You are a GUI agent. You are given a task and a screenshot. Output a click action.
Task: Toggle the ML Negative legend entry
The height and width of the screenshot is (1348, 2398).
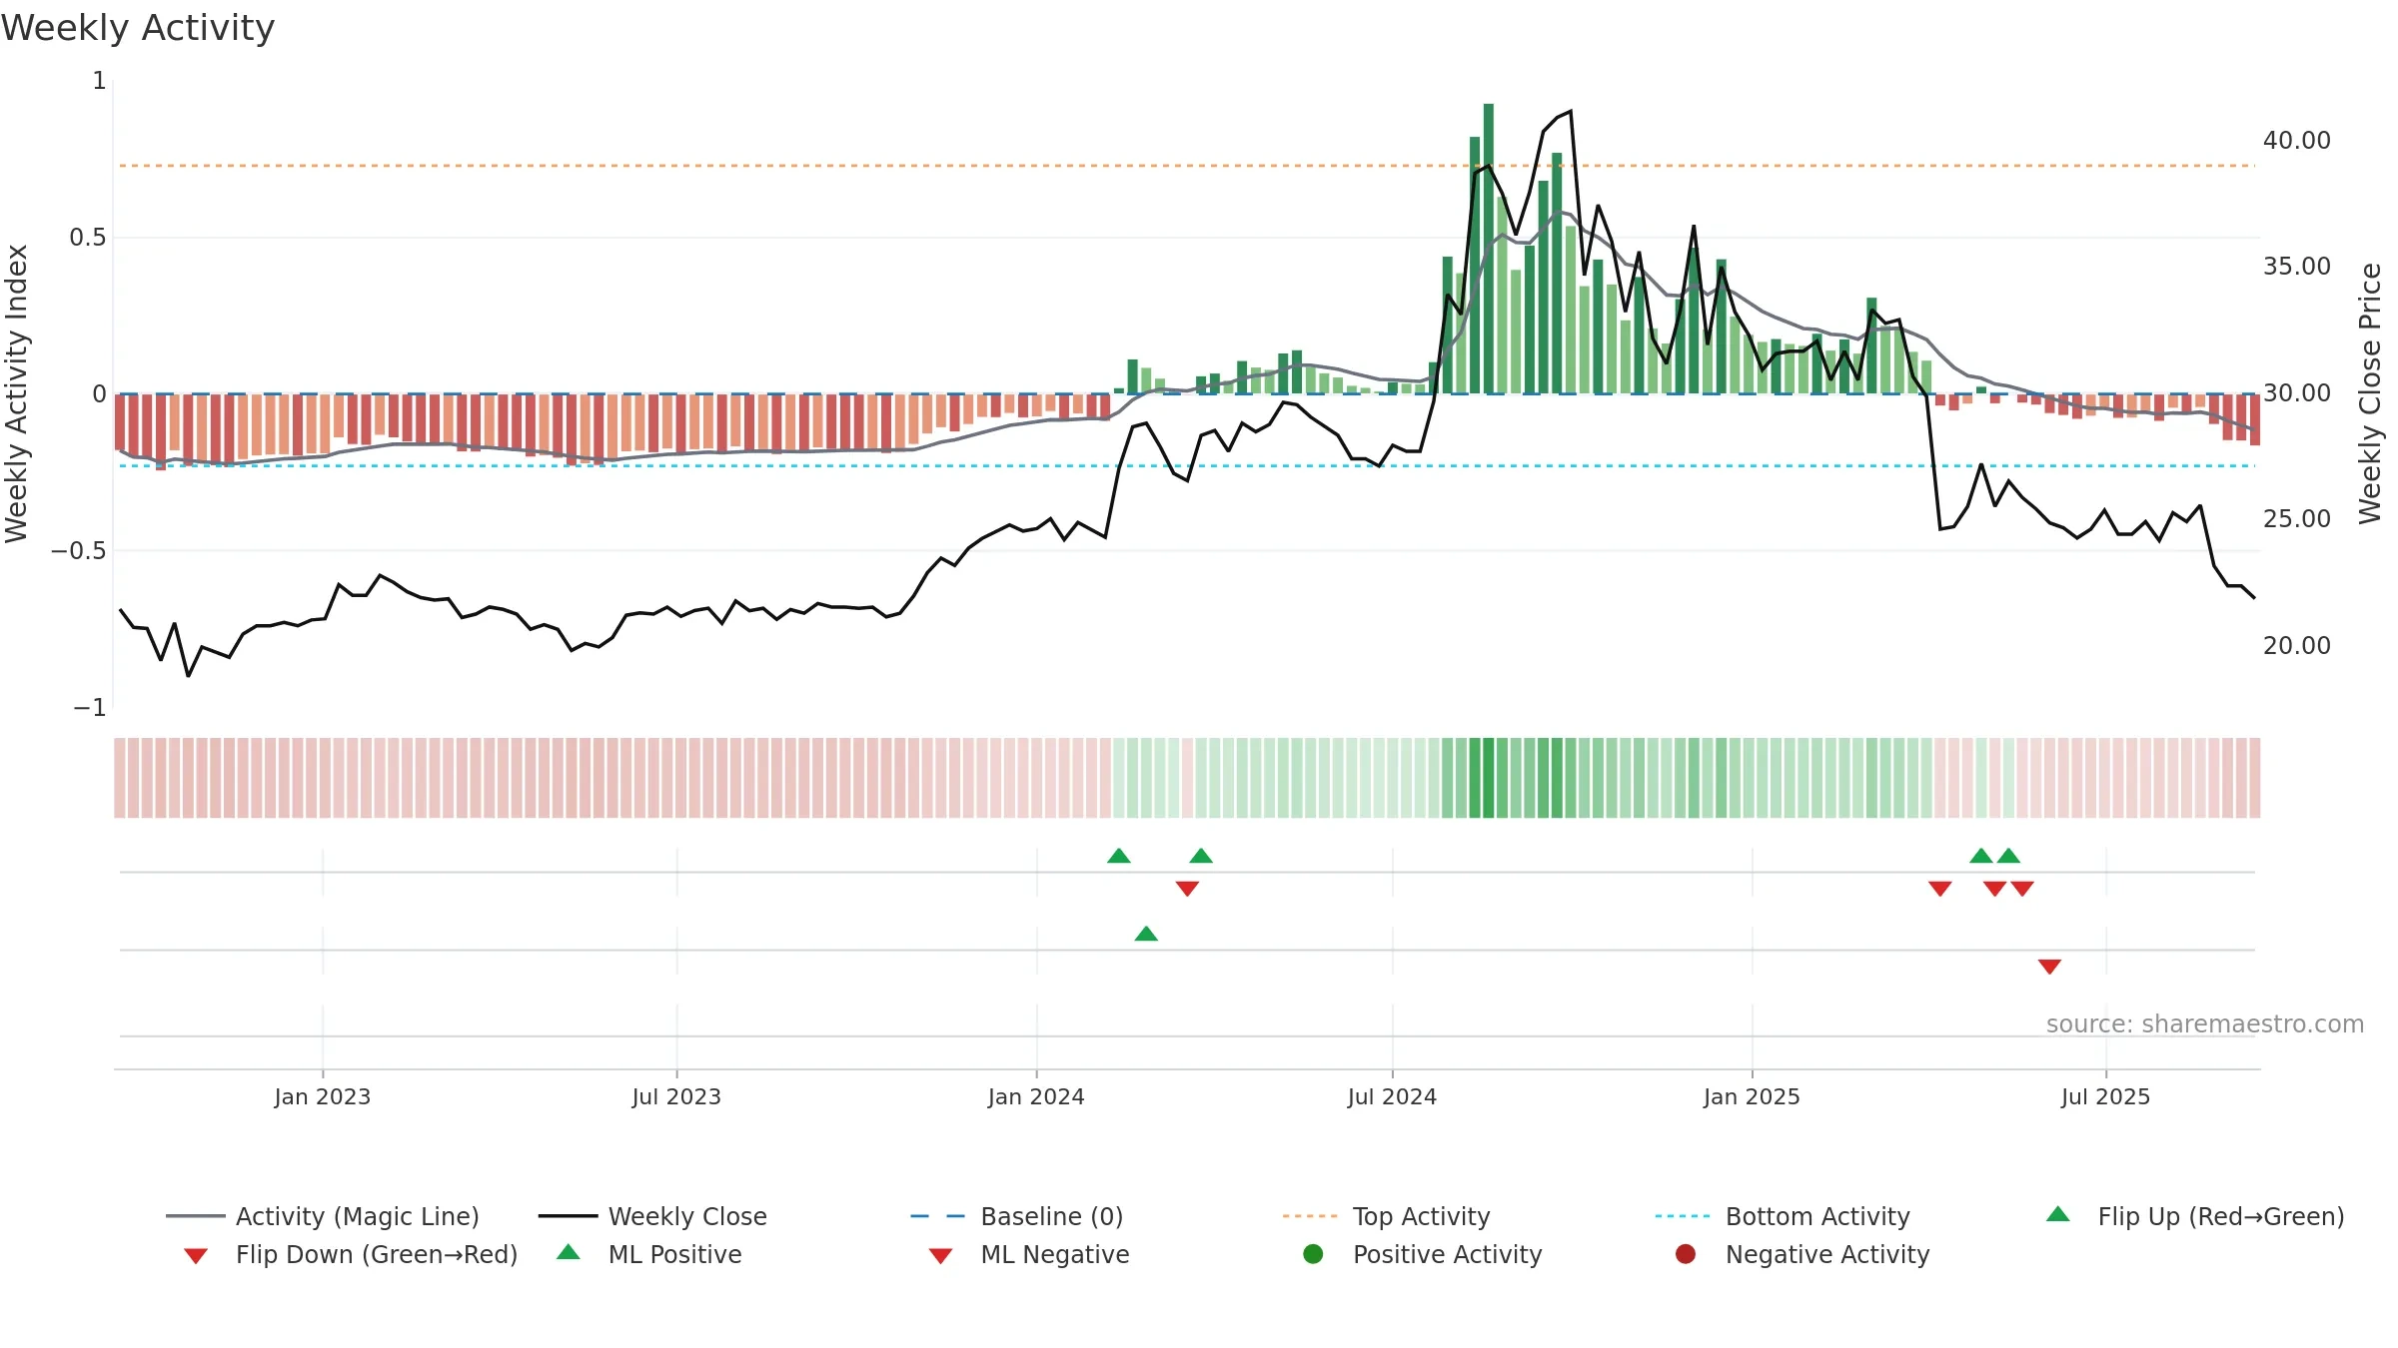(1029, 1254)
